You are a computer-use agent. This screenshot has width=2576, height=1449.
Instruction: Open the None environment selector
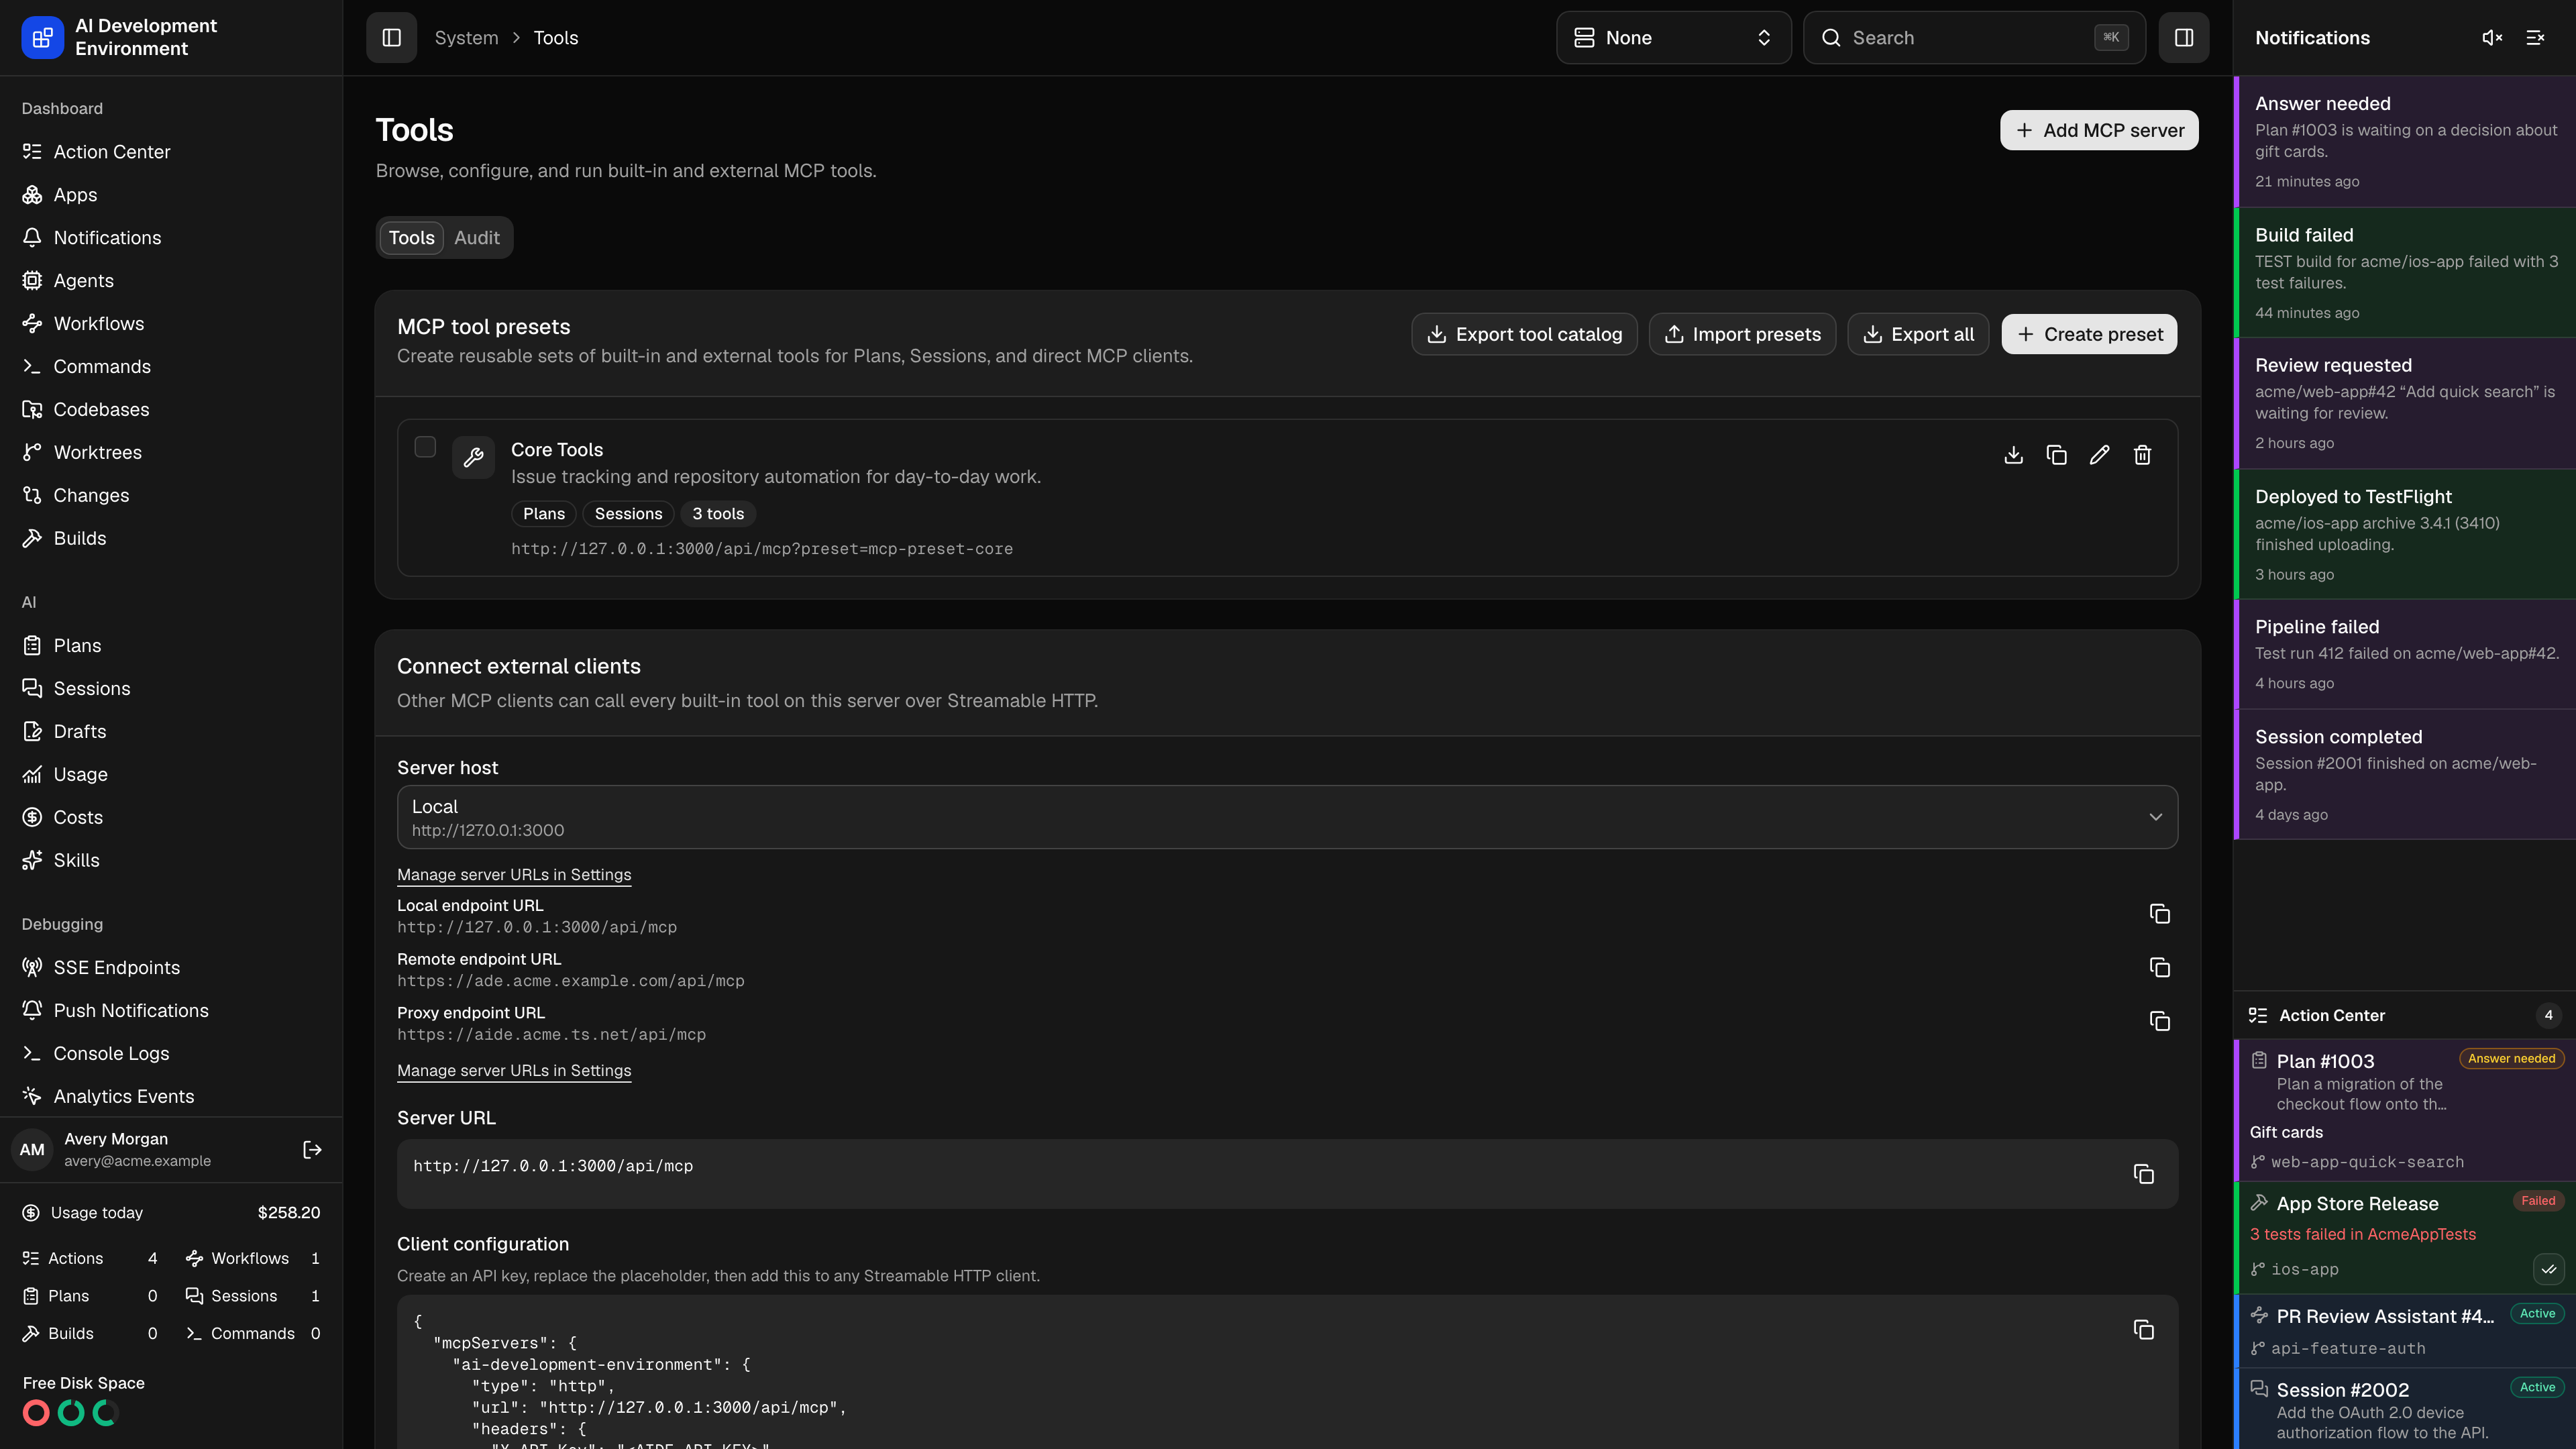point(1673,38)
